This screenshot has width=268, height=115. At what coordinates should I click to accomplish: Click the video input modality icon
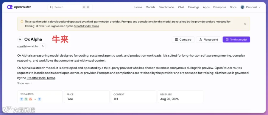tap(30, 99)
